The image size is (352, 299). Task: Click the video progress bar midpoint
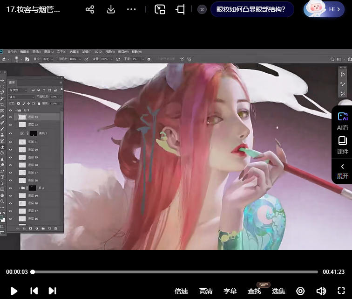pyautogui.click(x=175, y=272)
